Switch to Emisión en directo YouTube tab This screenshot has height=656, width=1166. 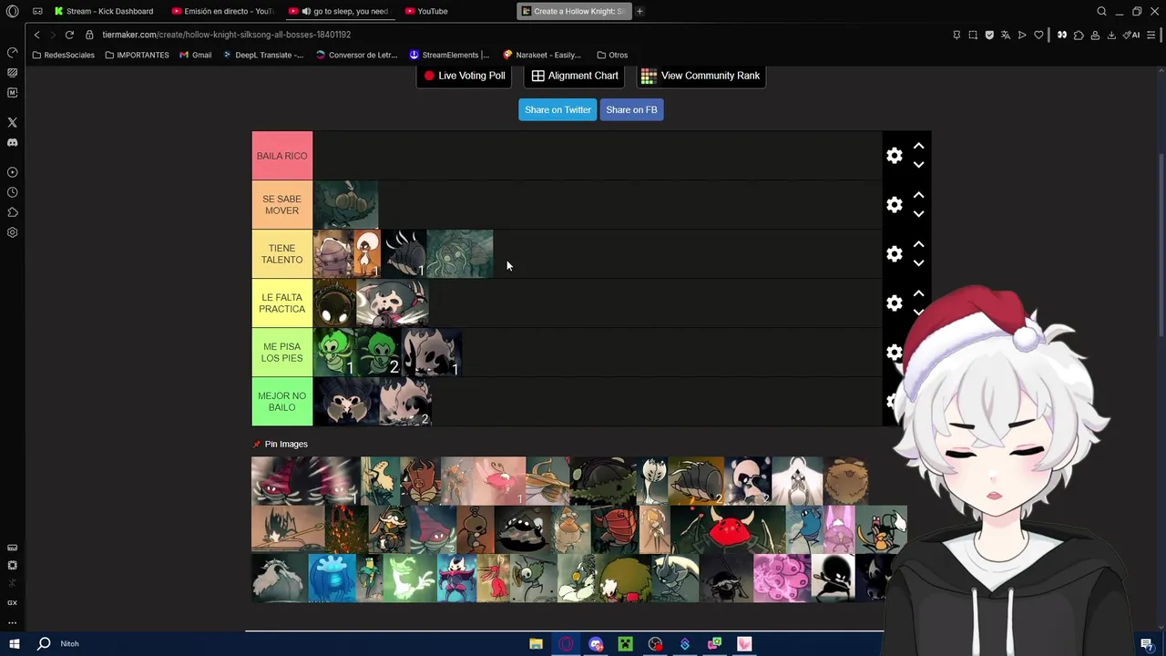[223, 11]
